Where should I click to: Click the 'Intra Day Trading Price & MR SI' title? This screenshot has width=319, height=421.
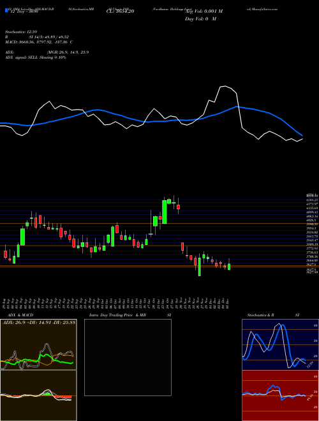[x=130, y=315]
